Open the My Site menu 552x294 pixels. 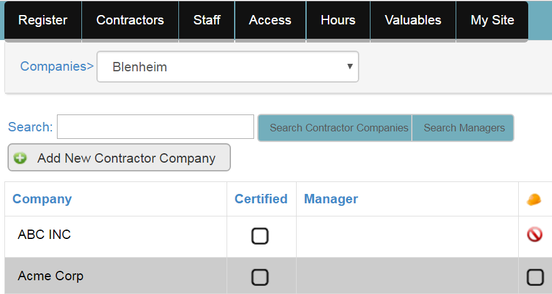pyautogui.click(x=493, y=20)
